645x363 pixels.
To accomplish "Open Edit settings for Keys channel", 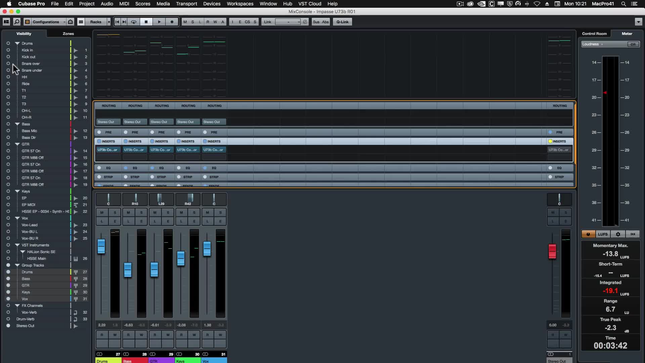I will click(x=194, y=221).
